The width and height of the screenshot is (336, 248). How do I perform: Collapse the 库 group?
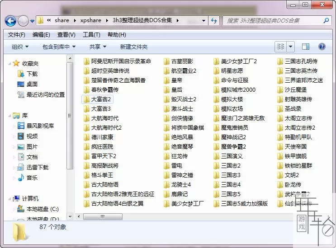coord(9,116)
